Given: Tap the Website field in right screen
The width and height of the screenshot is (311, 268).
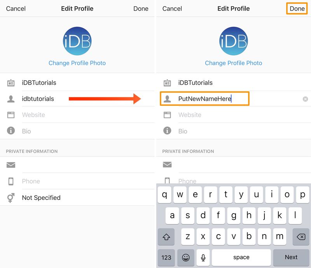Looking at the screenshot, I should tap(234, 115).
